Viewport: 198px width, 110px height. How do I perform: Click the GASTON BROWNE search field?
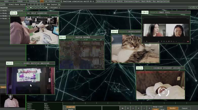(85, 37)
